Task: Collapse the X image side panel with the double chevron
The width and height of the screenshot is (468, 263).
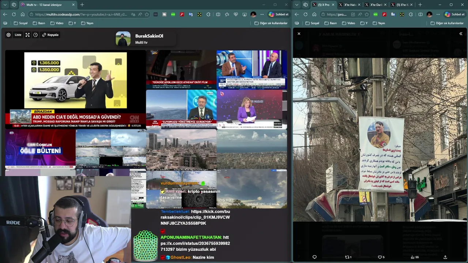Action: coord(461,34)
